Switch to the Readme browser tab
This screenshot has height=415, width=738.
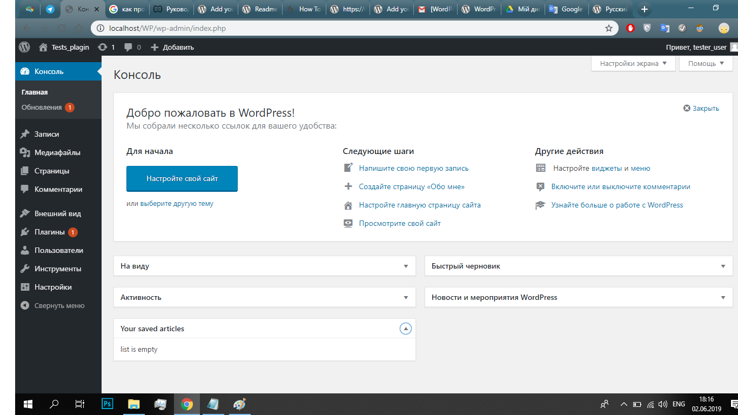pyautogui.click(x=260, y=9)
